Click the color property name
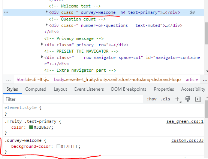 click(x=17, y=127)
